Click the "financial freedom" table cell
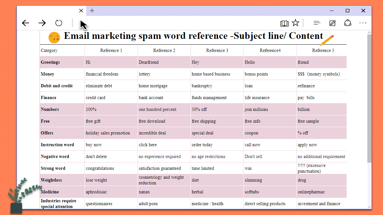The width and height of the screenshot is (383, 215). coord(102,74)
